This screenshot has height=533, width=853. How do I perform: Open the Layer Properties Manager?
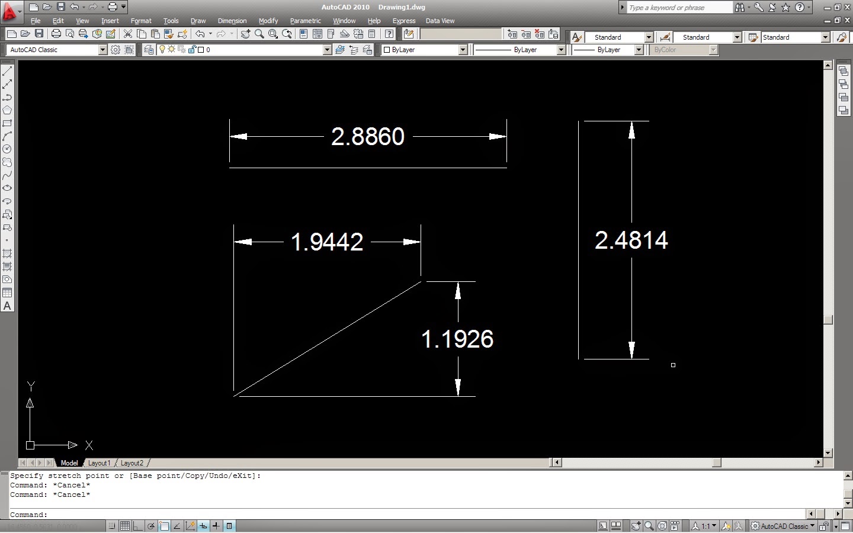149,50
